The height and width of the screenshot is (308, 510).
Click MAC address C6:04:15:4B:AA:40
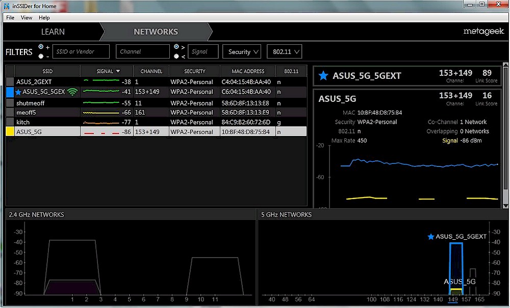(246, 92)
